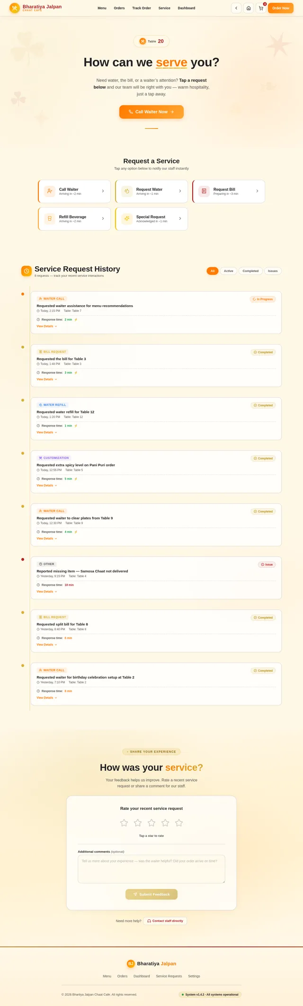Expand View Details for menu recommendations request
Screen dimensions: 303x1006
coord(47,326)
